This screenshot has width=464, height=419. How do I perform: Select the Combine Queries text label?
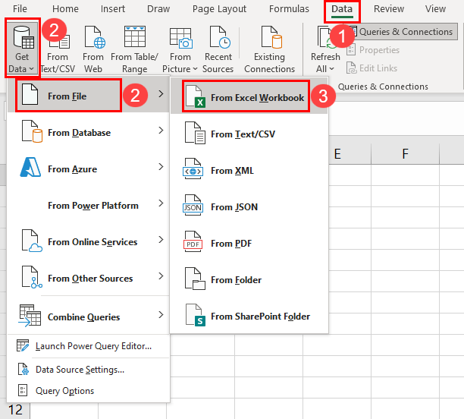83,317
